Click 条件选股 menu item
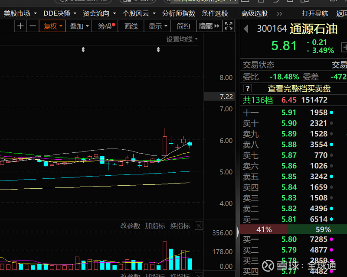The height and width of the screenshot is (277, 347). tap(215, 13)
